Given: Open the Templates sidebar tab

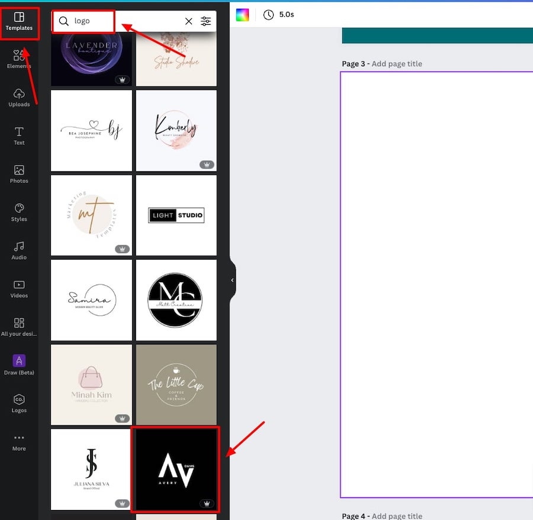Looking at the screenshot, I should 19,21.
